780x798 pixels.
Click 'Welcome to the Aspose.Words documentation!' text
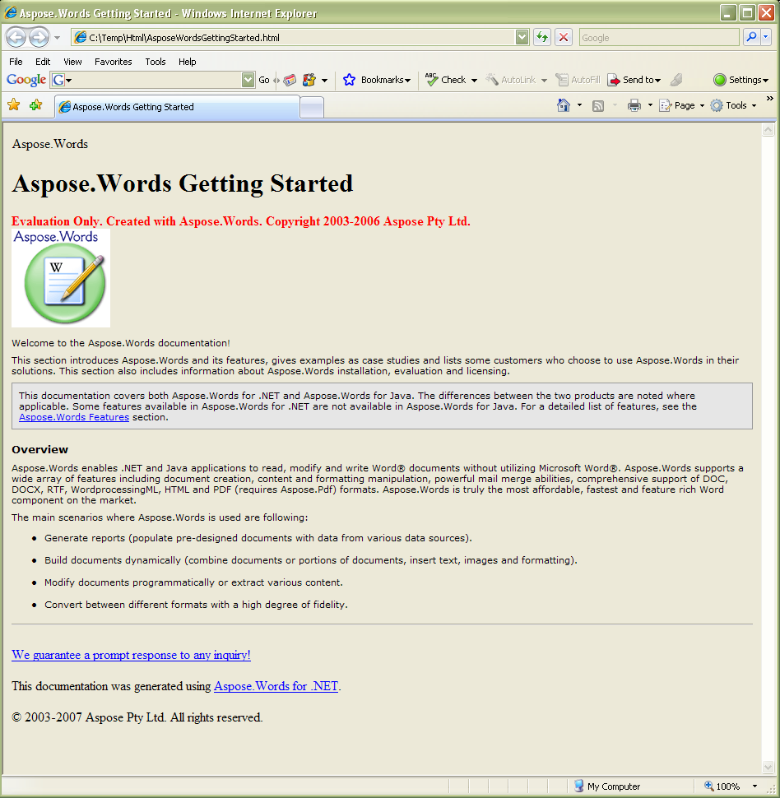(121, 343)
